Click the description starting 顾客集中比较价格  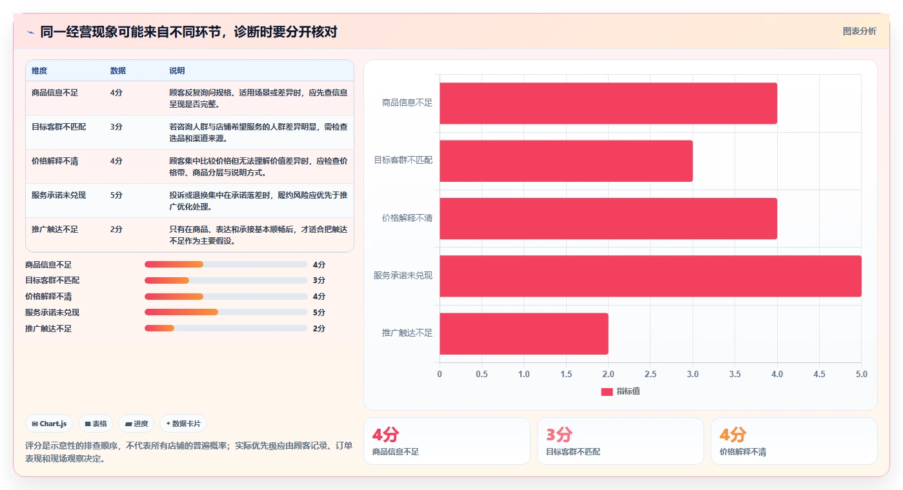pos(258,166)
